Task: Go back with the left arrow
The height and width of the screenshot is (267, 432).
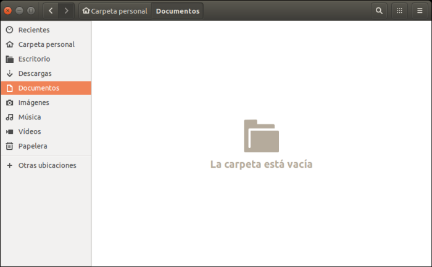Action: [51, 10]
